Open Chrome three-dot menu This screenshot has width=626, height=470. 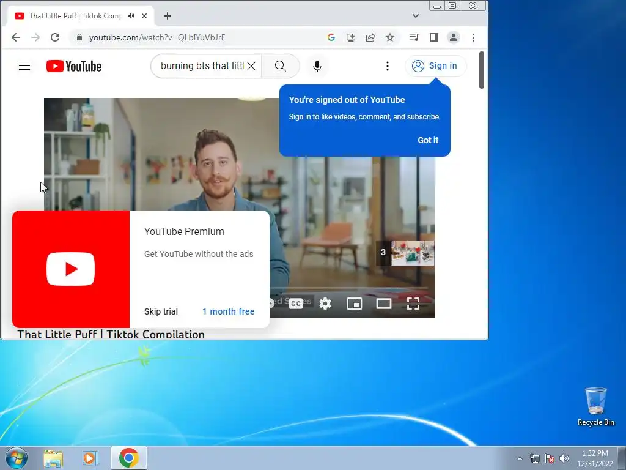tap(473, 37)
